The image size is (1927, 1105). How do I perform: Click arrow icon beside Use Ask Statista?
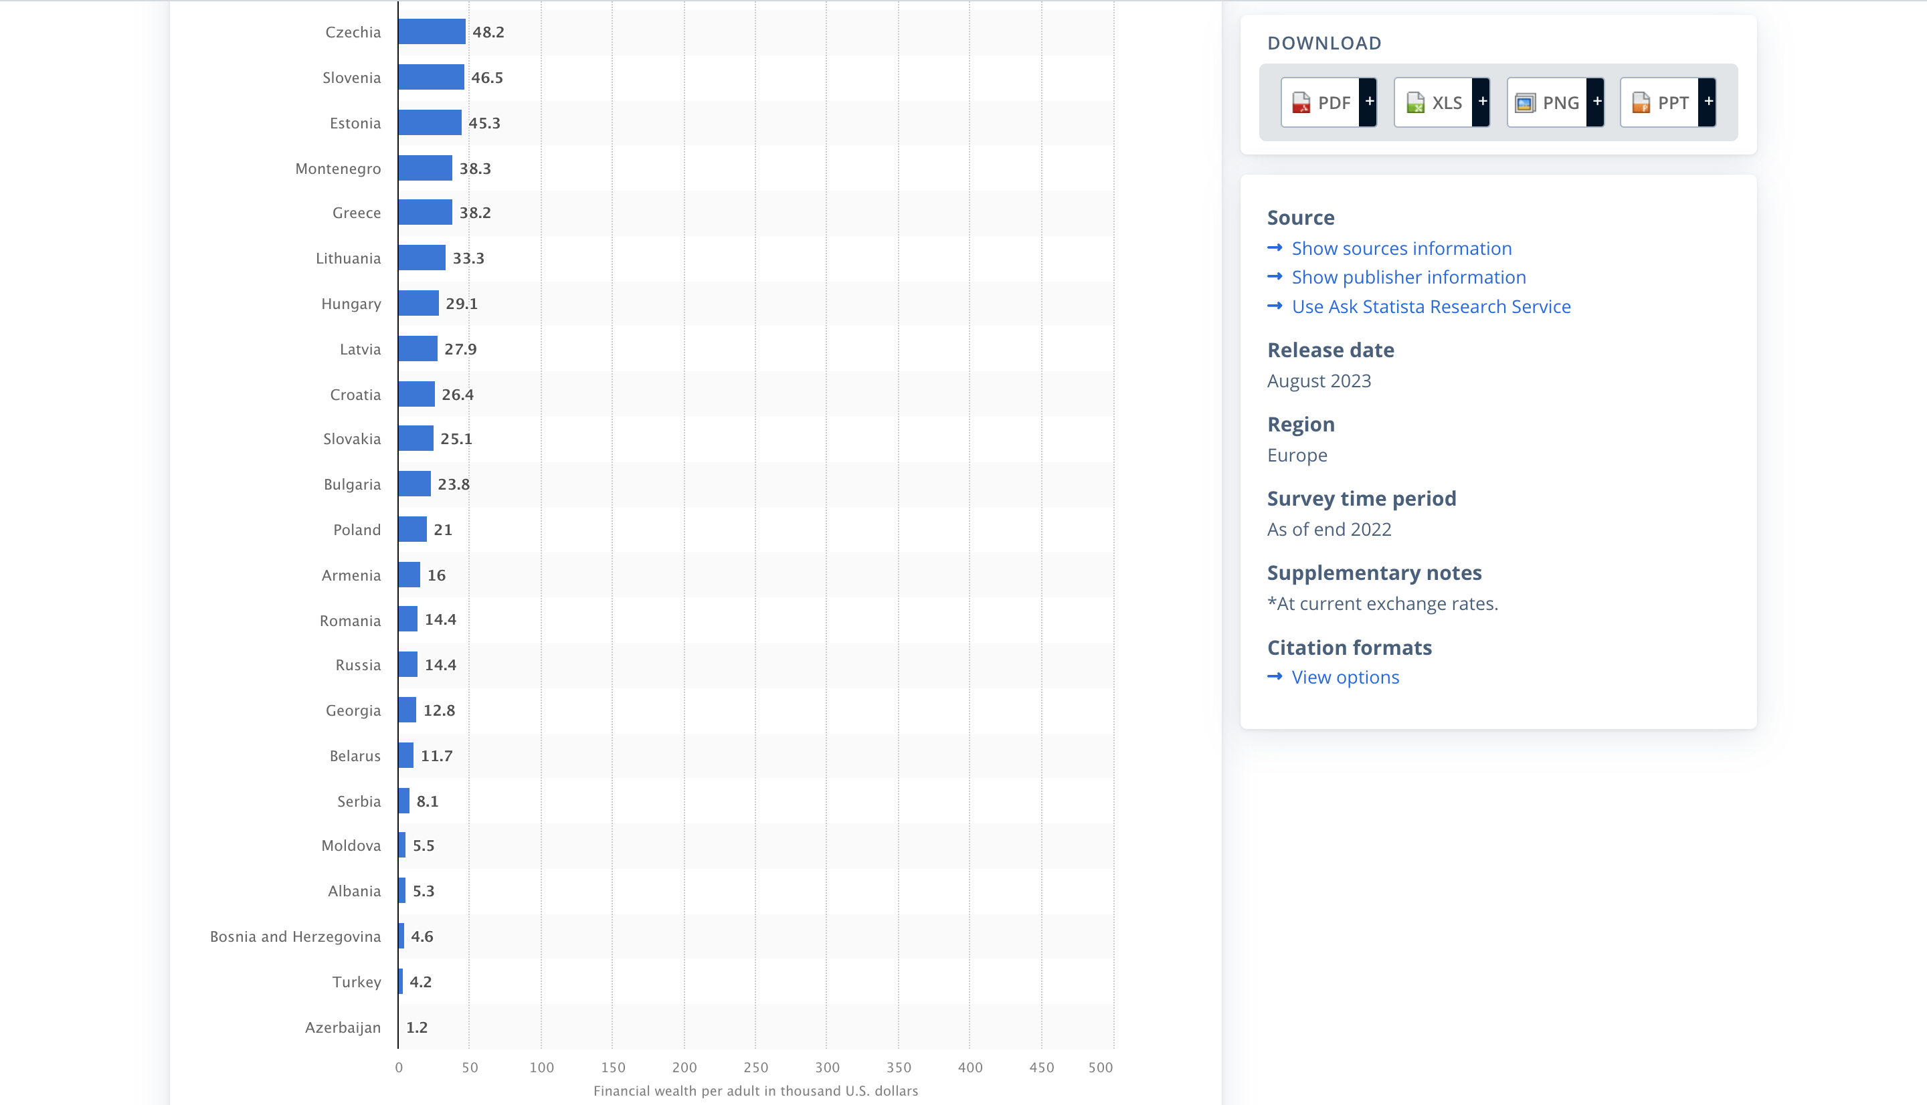point(1275,306)
